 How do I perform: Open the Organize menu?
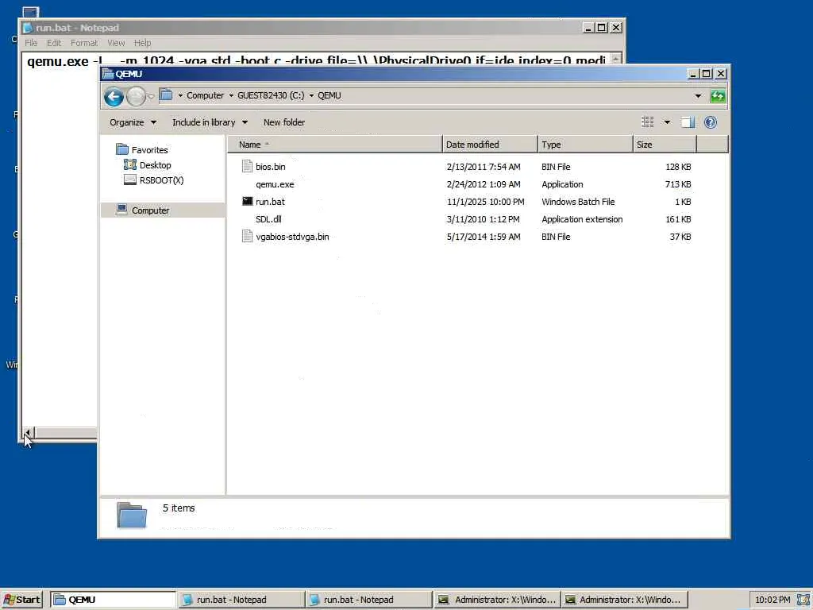[133, 122]
